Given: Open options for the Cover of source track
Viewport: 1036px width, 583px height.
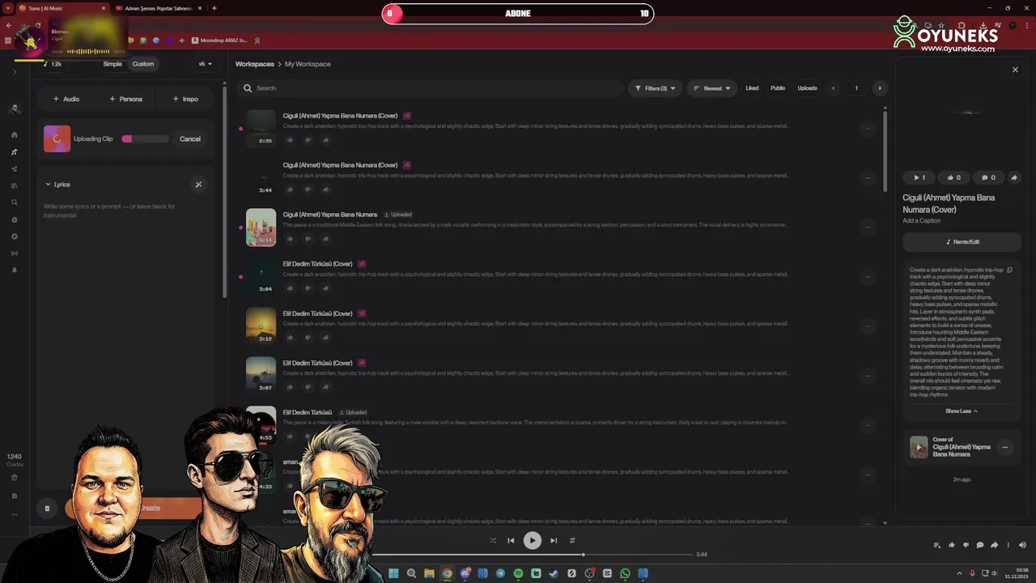Looking at the screenshot, I should coord(1005,447).
